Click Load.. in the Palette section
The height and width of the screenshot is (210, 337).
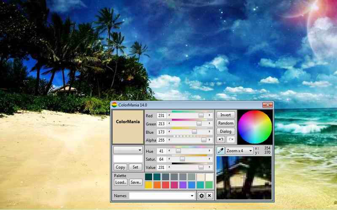pyautogui.click(x=120, y=182)
